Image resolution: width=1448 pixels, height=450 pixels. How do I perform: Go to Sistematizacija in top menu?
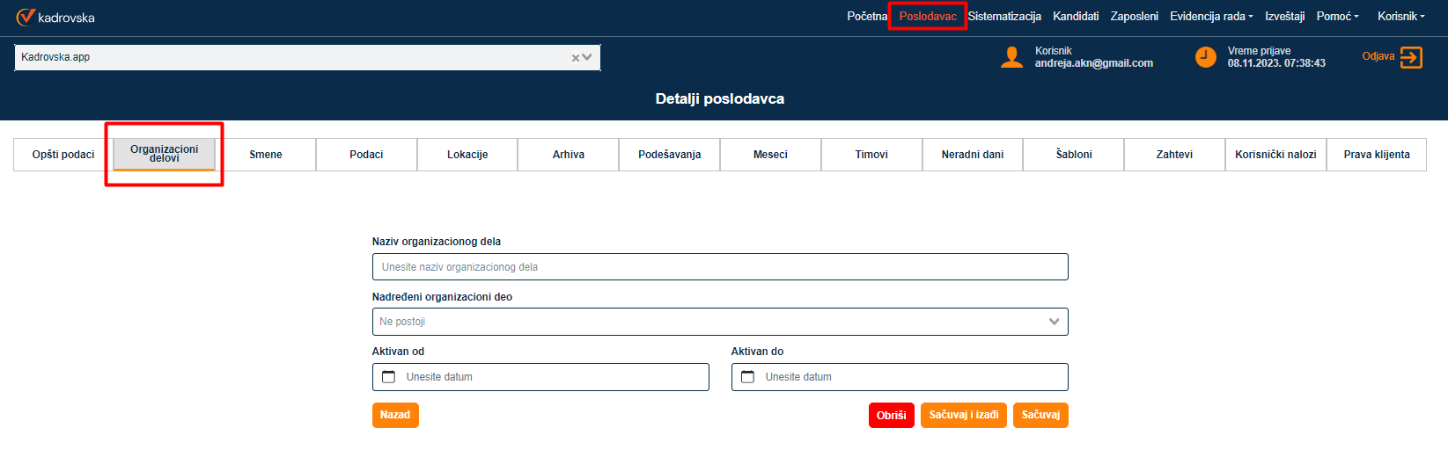(1004, 17)
